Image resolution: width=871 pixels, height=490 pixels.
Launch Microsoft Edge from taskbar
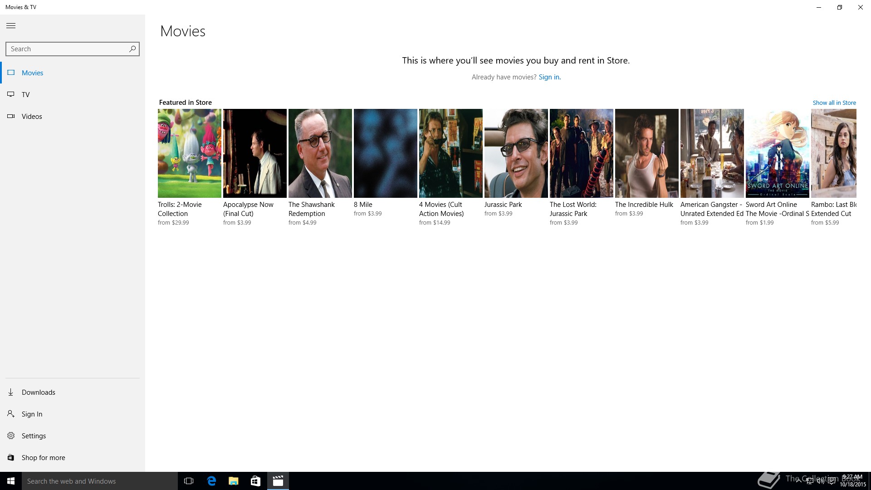pyautogui.click(x=211, y=481)
